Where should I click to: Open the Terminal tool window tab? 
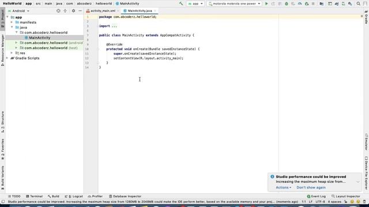(35, 196)
